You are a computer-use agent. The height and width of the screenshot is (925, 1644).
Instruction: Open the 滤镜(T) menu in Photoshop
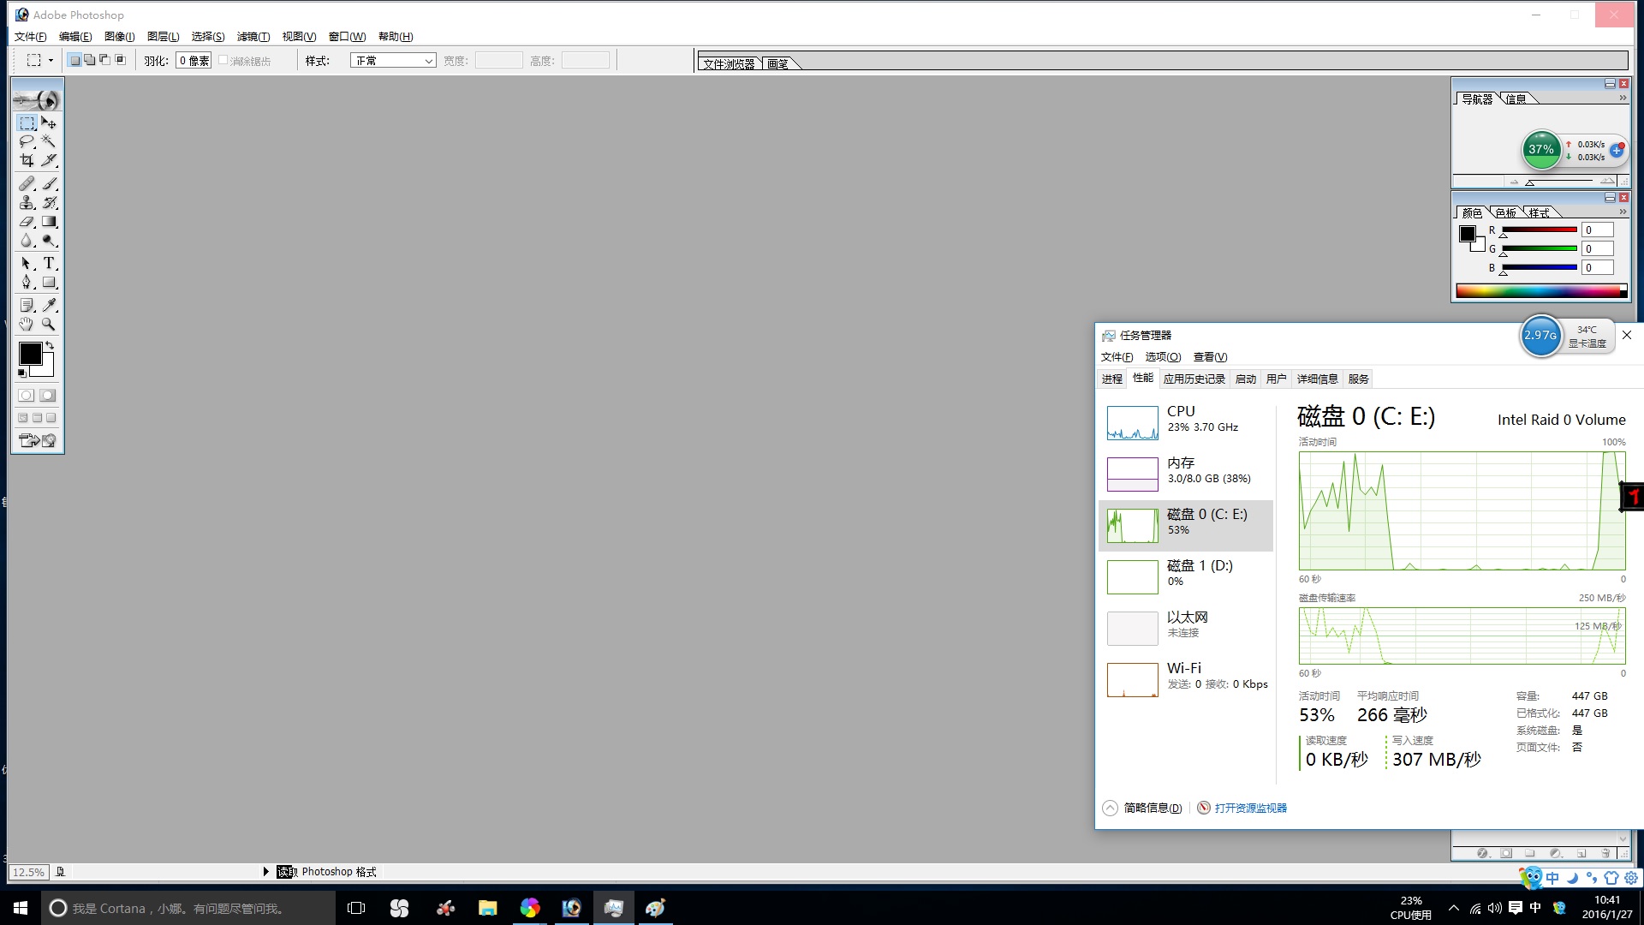click(x=253, y=36)
